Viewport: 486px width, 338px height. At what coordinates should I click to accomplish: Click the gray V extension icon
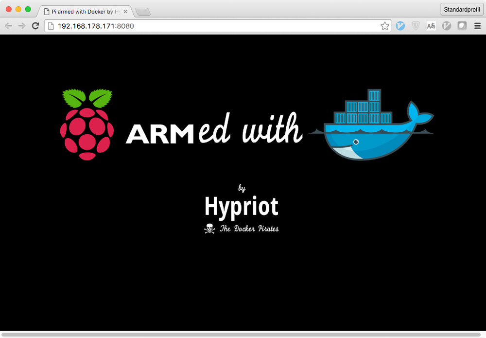click(446, 26)
